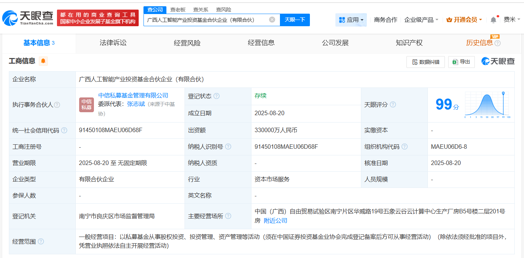Screen dimensions: 524x258
Task: Click into the company search input field
Action: (x=205, y=20)
